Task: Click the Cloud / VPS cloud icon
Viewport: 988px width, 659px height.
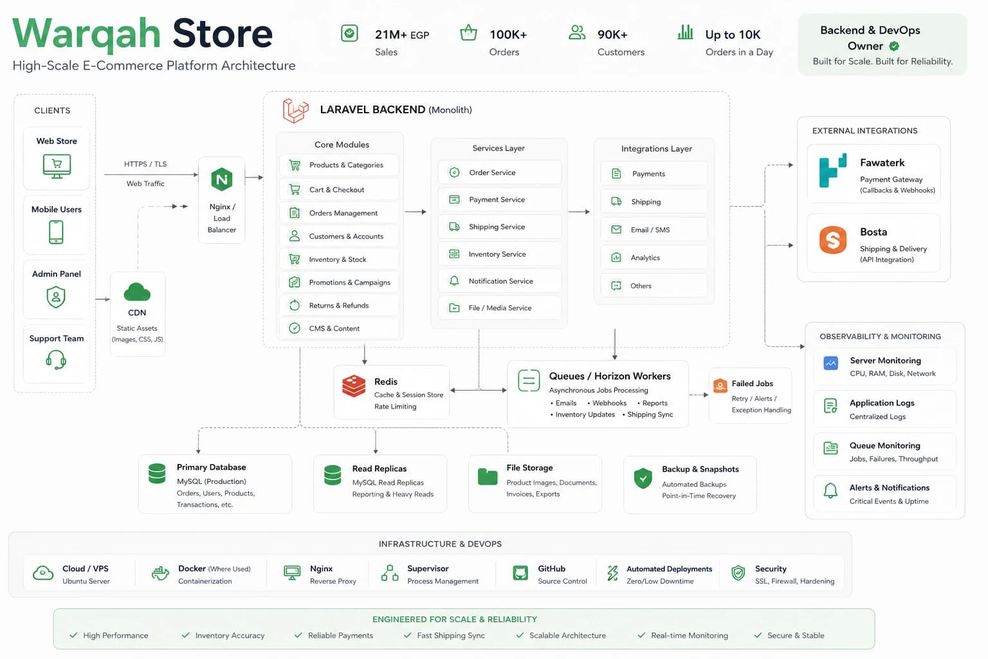Action: pos(43,573)
